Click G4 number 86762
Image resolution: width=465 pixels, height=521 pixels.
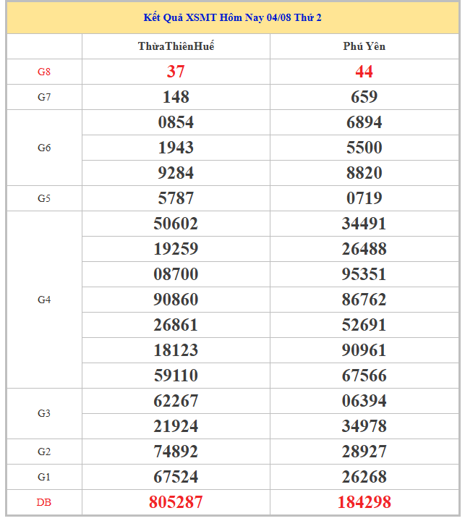click(364, 300)
